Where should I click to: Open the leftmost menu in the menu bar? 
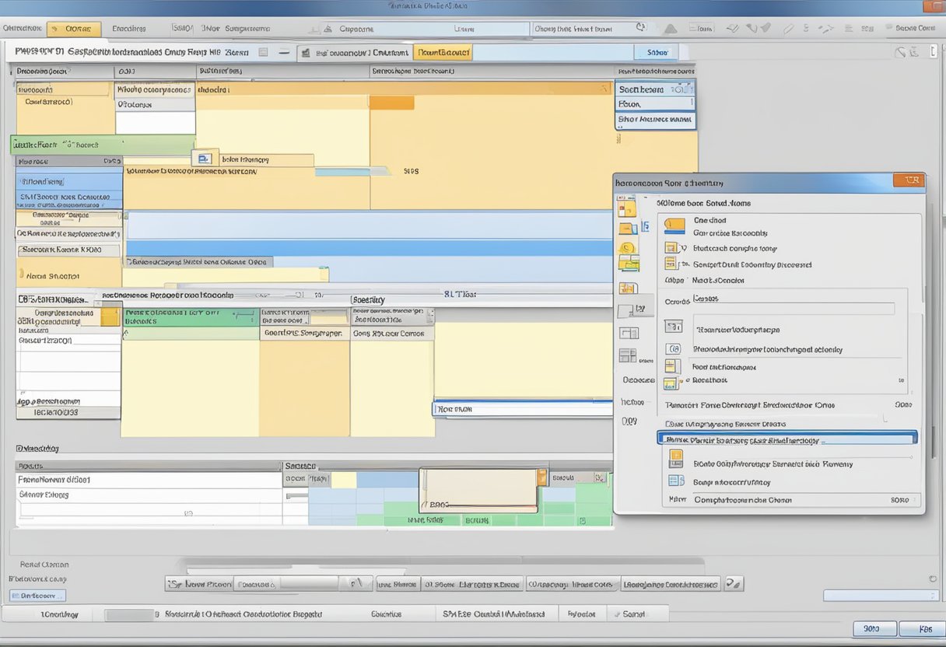22,28
